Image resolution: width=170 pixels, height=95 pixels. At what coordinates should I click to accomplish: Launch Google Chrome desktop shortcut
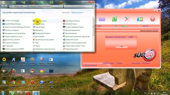pyautogui.click(x=14, y=84)
